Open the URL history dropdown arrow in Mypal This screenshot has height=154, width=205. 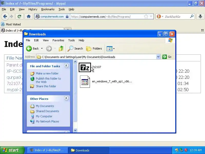151,17
